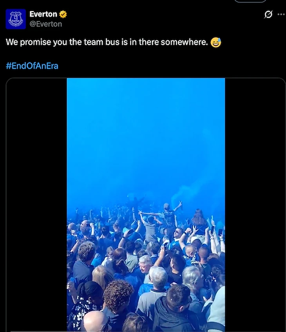Click the gold verified badge next to Everton

click(63, 14)
